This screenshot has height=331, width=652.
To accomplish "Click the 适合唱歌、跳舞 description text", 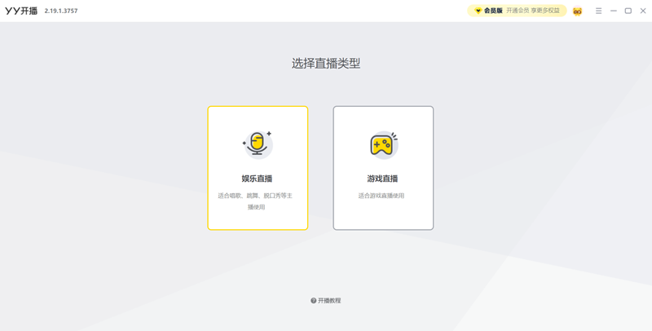I will click(255, 201).
